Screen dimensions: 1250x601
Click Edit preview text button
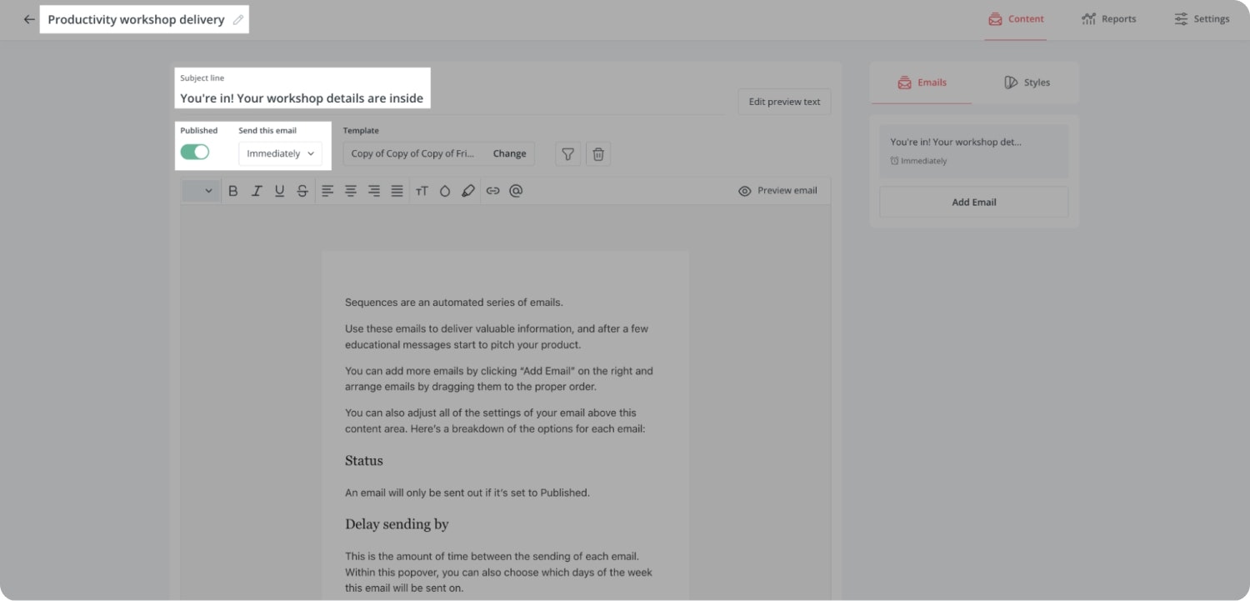[x=784, y=102]
